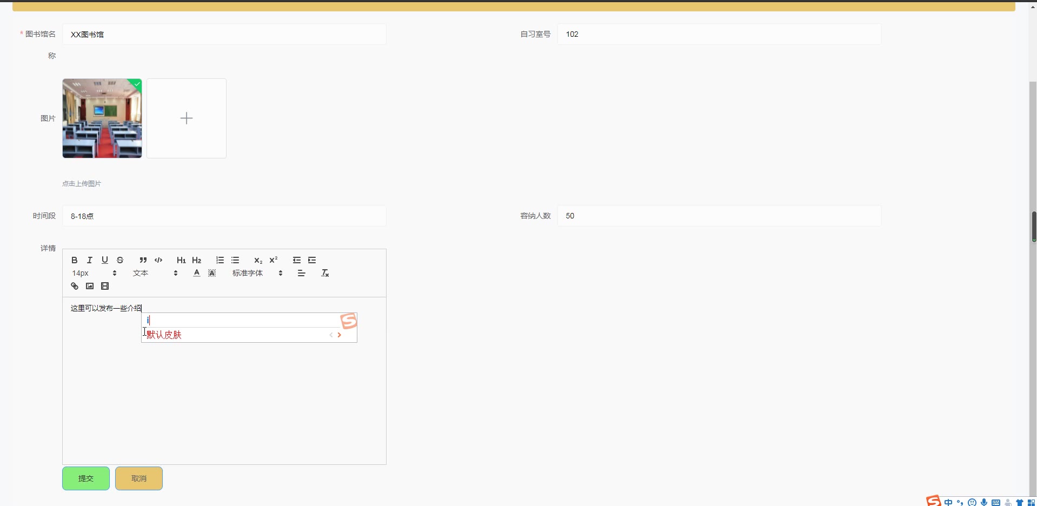Increase the indent level
Screen dimensions: 1037x506
tap(312, 260)
